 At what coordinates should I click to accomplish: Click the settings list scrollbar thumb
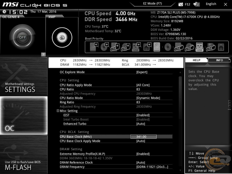pyautogui.click(x=180, y=98)
